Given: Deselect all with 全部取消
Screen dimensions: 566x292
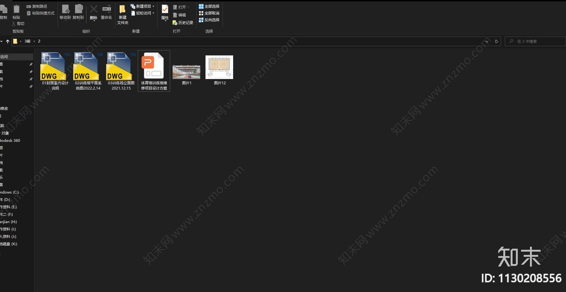Looking at the screenshot, I should coord(209,13).
